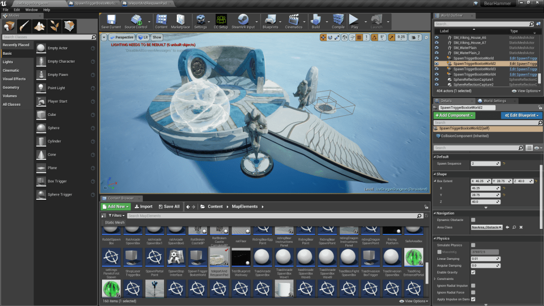Click the Add Component button
The height and width of the screenshot is (306, 544).
[454, 115]
